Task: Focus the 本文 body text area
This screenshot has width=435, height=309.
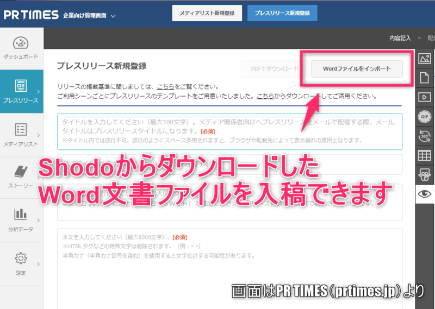Action: [x=229, y=268]
